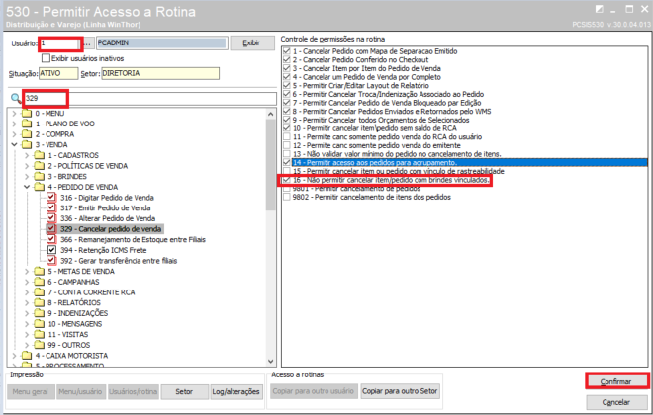The width and height of the screenshot is (653, 415).
Task: Click the 4 - CAIXA MOTORISTA folder icon
Action: pos(27,356)
